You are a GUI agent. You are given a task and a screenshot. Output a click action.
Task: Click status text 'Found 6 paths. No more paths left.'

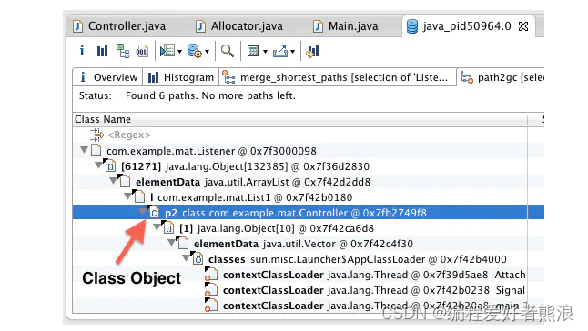coord(210,95)
